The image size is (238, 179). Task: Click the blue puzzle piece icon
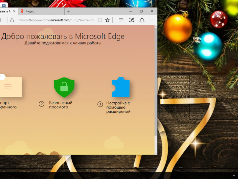(121, 87)
